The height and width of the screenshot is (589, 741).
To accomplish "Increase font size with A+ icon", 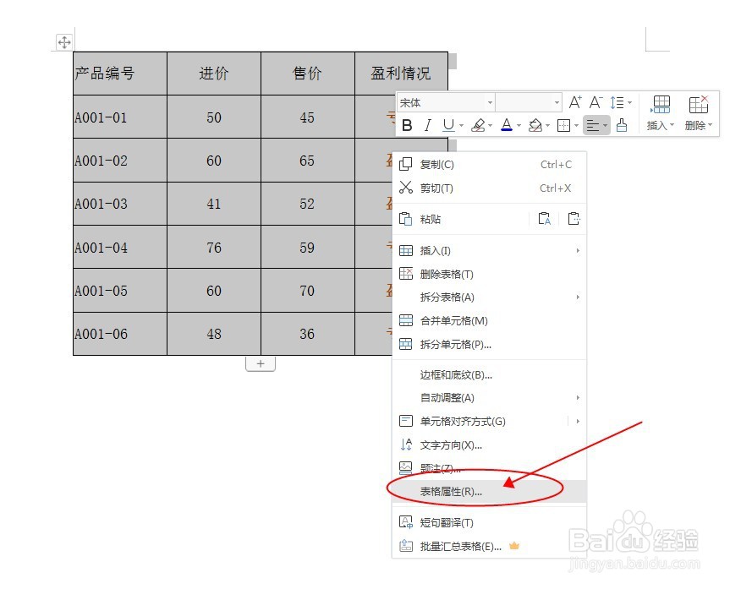I will tap(575, 102).
